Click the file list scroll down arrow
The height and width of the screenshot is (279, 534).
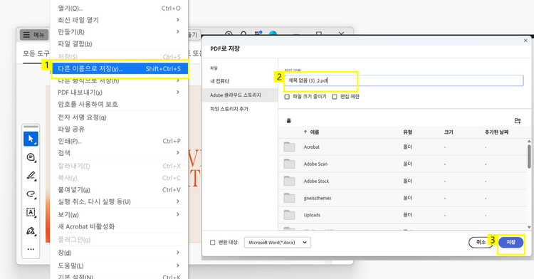point(529,227)
